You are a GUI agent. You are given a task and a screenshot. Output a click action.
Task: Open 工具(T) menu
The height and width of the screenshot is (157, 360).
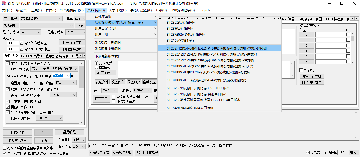point(36,10)
